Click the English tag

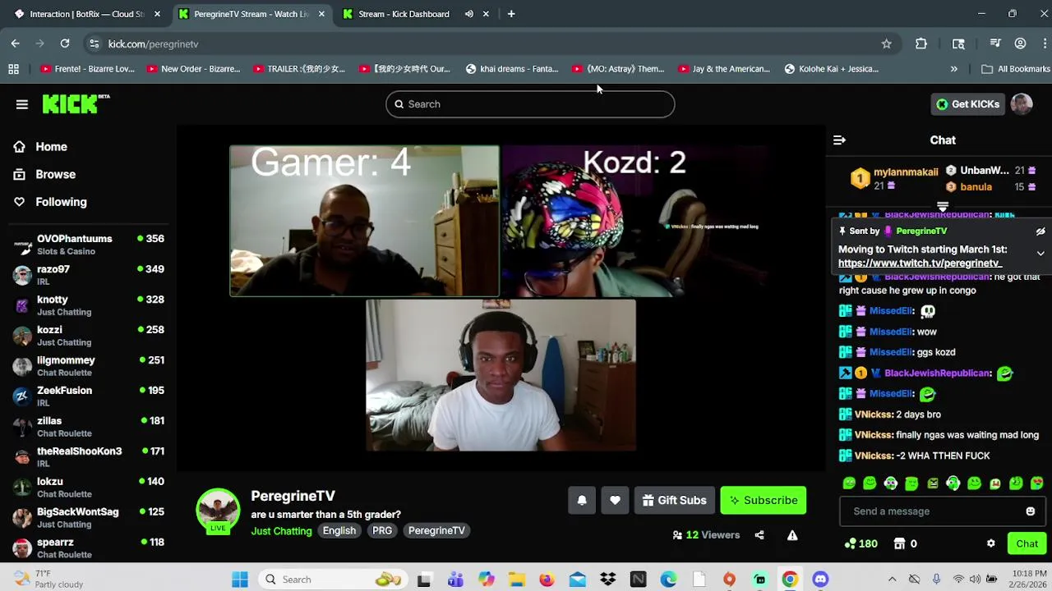pyautogui.click(x=339, y=531)
